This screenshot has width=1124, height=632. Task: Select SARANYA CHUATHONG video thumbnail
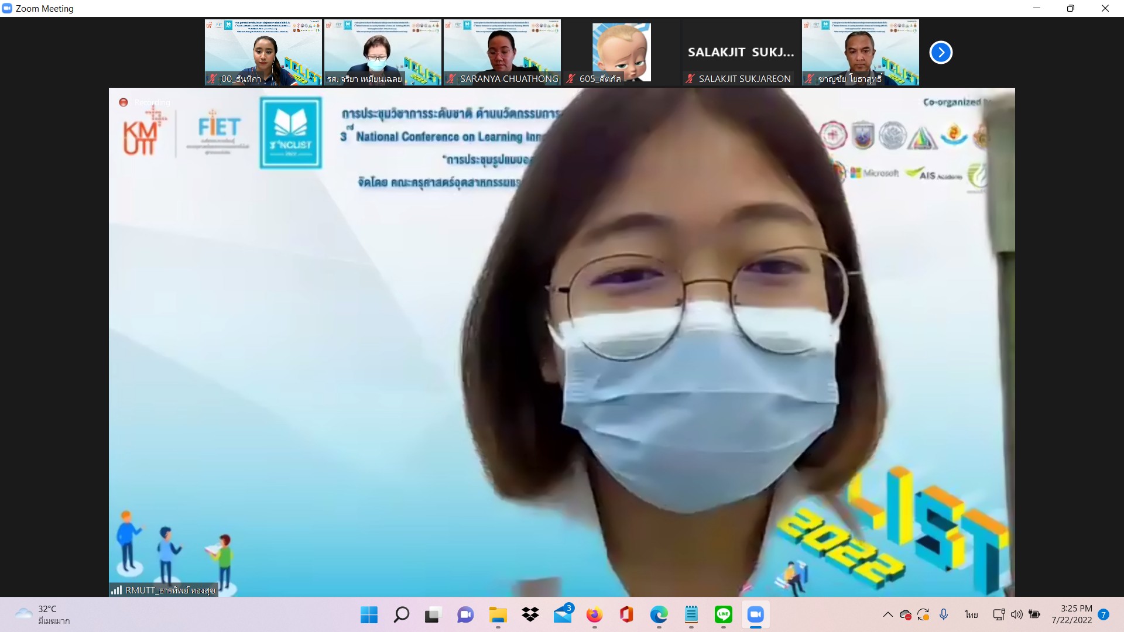(x=502, y=53)
